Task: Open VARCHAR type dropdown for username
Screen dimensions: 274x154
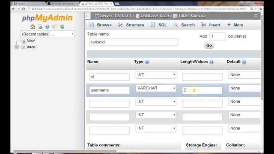Action: click(156, 88)
